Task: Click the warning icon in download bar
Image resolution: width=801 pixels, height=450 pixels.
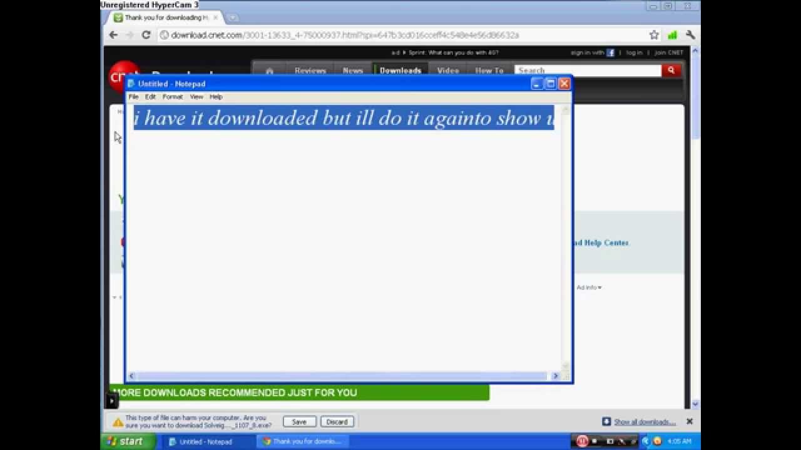Action: [x=118, y=422]
